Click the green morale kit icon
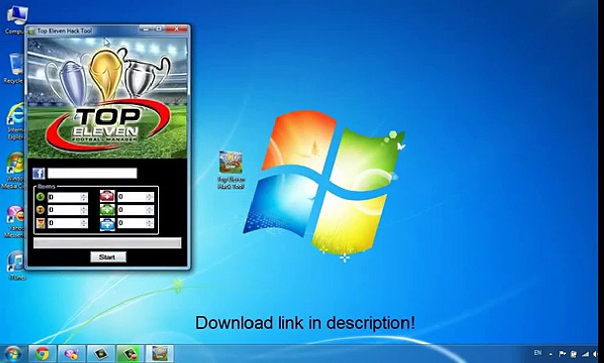604x363 pixels. pos(107,210)
